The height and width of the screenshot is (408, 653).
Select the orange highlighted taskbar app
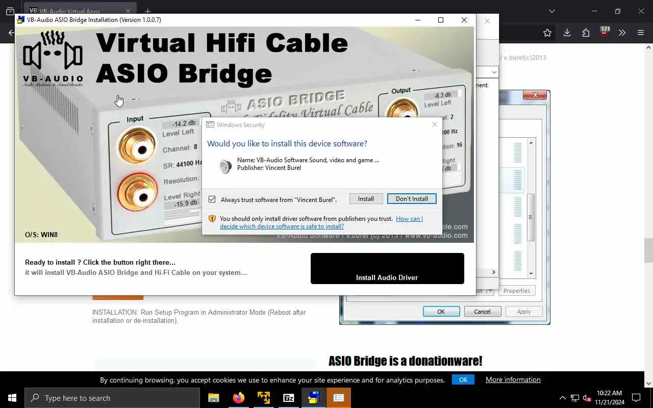click(339, 398)
